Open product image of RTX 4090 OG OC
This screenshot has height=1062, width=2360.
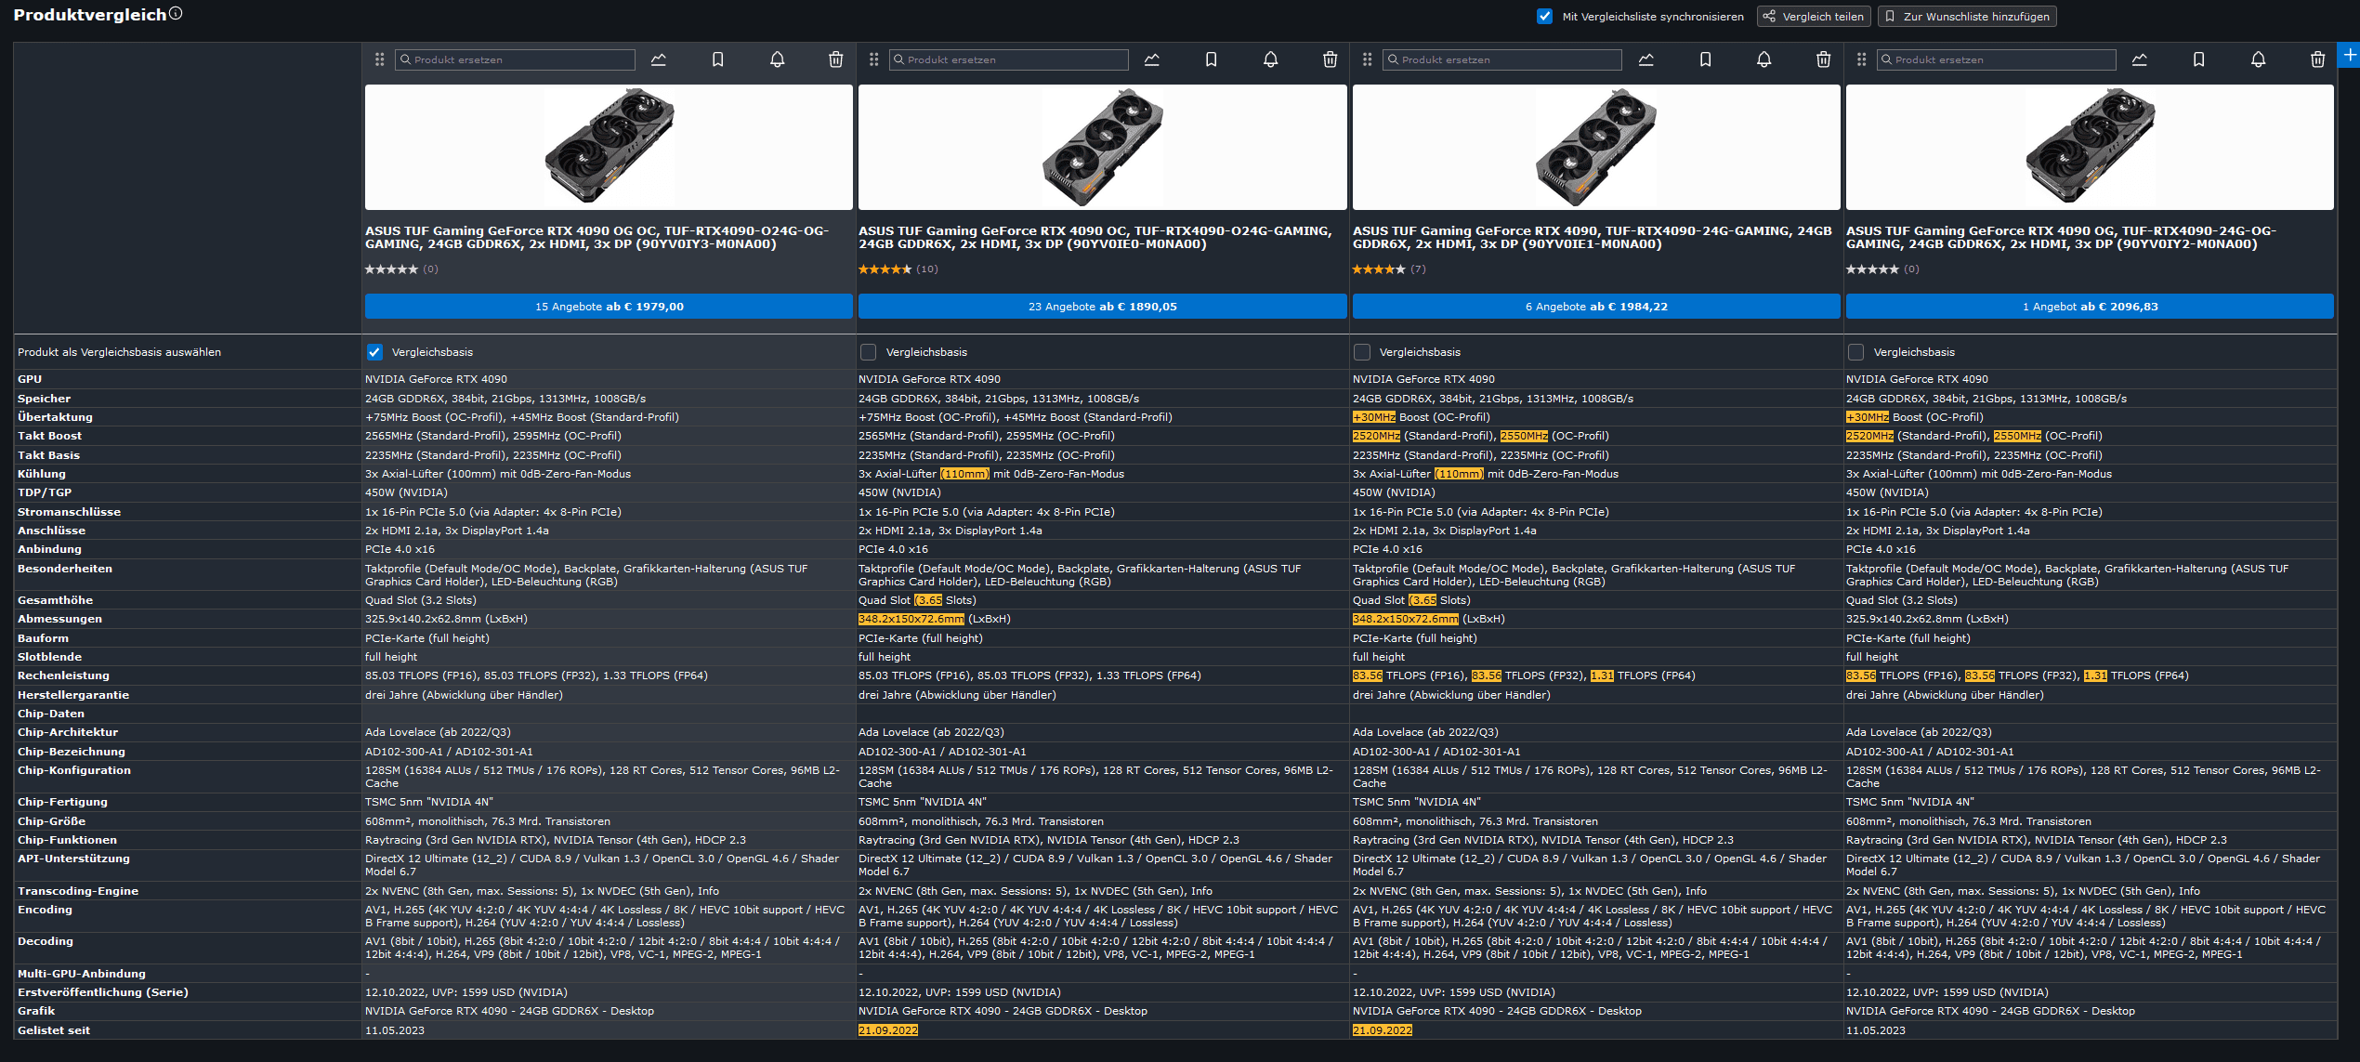(x=609, y=147)
